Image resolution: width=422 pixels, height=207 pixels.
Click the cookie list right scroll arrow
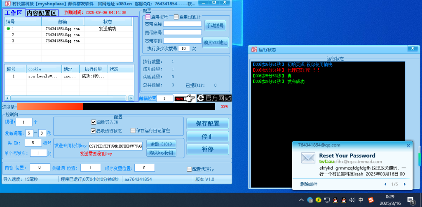(x=131, y=99)
